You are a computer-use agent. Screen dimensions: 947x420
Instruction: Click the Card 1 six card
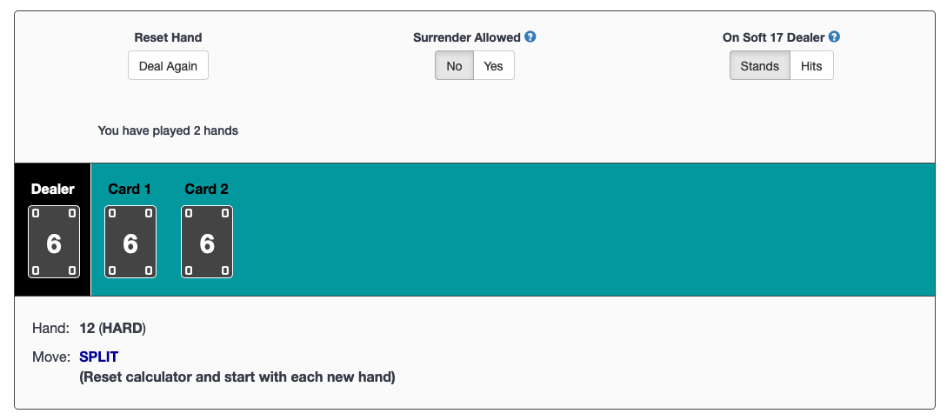(130, 242)
